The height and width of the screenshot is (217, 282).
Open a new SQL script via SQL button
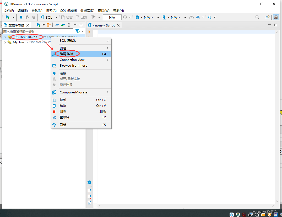(x=46, y=18)
